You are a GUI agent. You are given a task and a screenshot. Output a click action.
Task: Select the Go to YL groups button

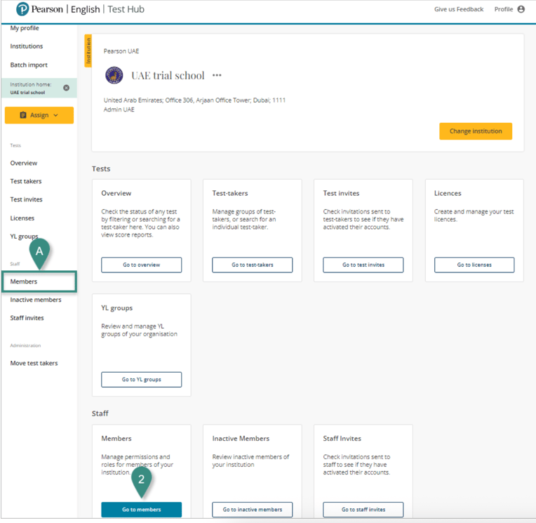point(141,380)
